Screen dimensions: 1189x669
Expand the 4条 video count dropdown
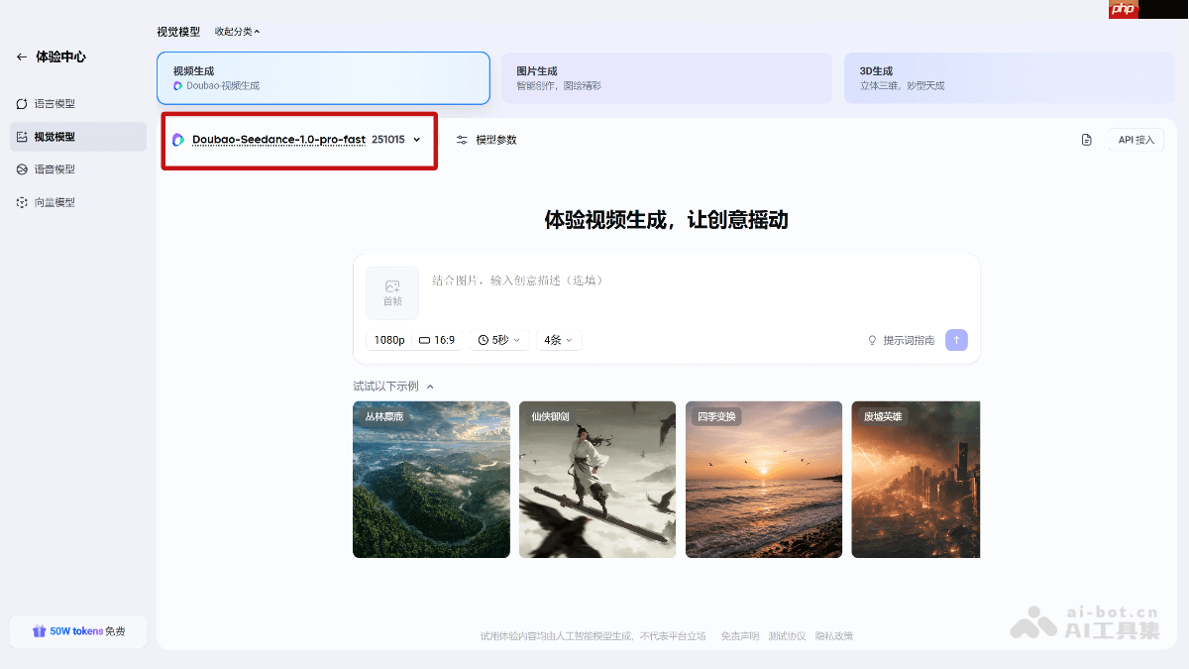tap(557, 339)
